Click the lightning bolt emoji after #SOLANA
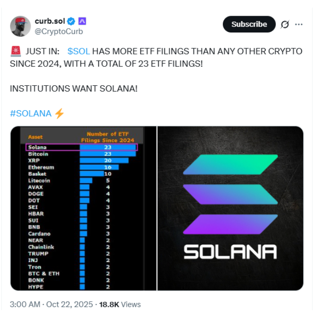 click(x=59, y=114)
